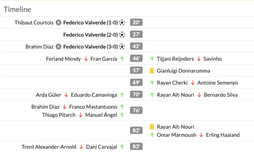Click red sub-out arrow beside Ferland Mendy
Image resolution: width=254 pixels, height=155 pixels.
(x=86, y=59)
